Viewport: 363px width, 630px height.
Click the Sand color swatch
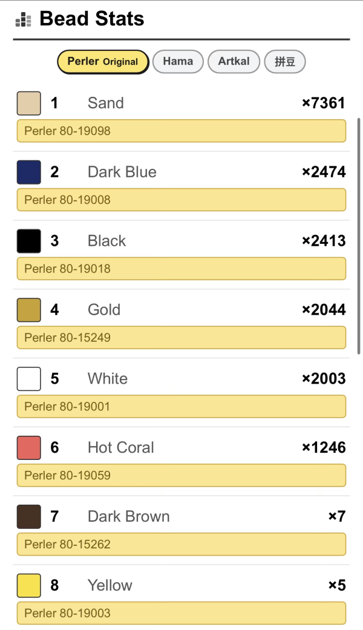(x=29, y=103)
